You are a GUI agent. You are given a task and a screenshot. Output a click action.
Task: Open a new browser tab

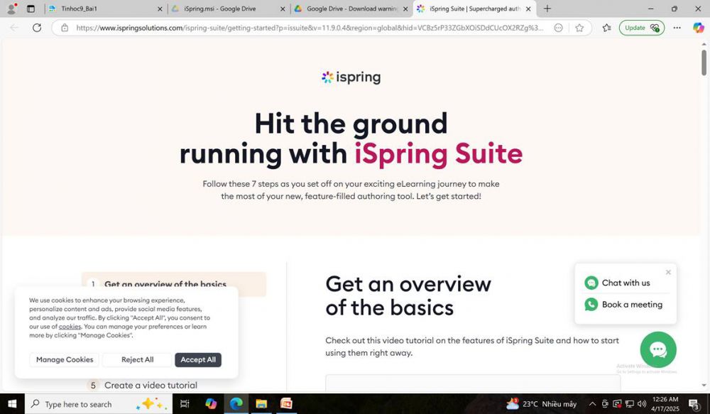(x=547, y=9)
